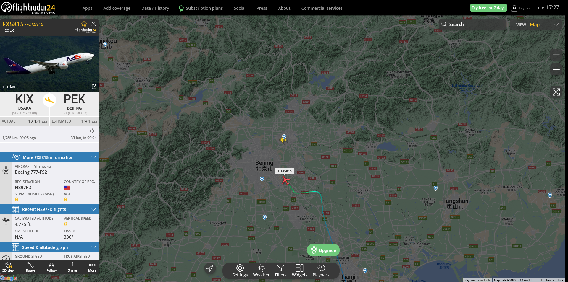Open 3D view of the flight
The width and height of the screenshot is (568, 282).
(8, 267)
